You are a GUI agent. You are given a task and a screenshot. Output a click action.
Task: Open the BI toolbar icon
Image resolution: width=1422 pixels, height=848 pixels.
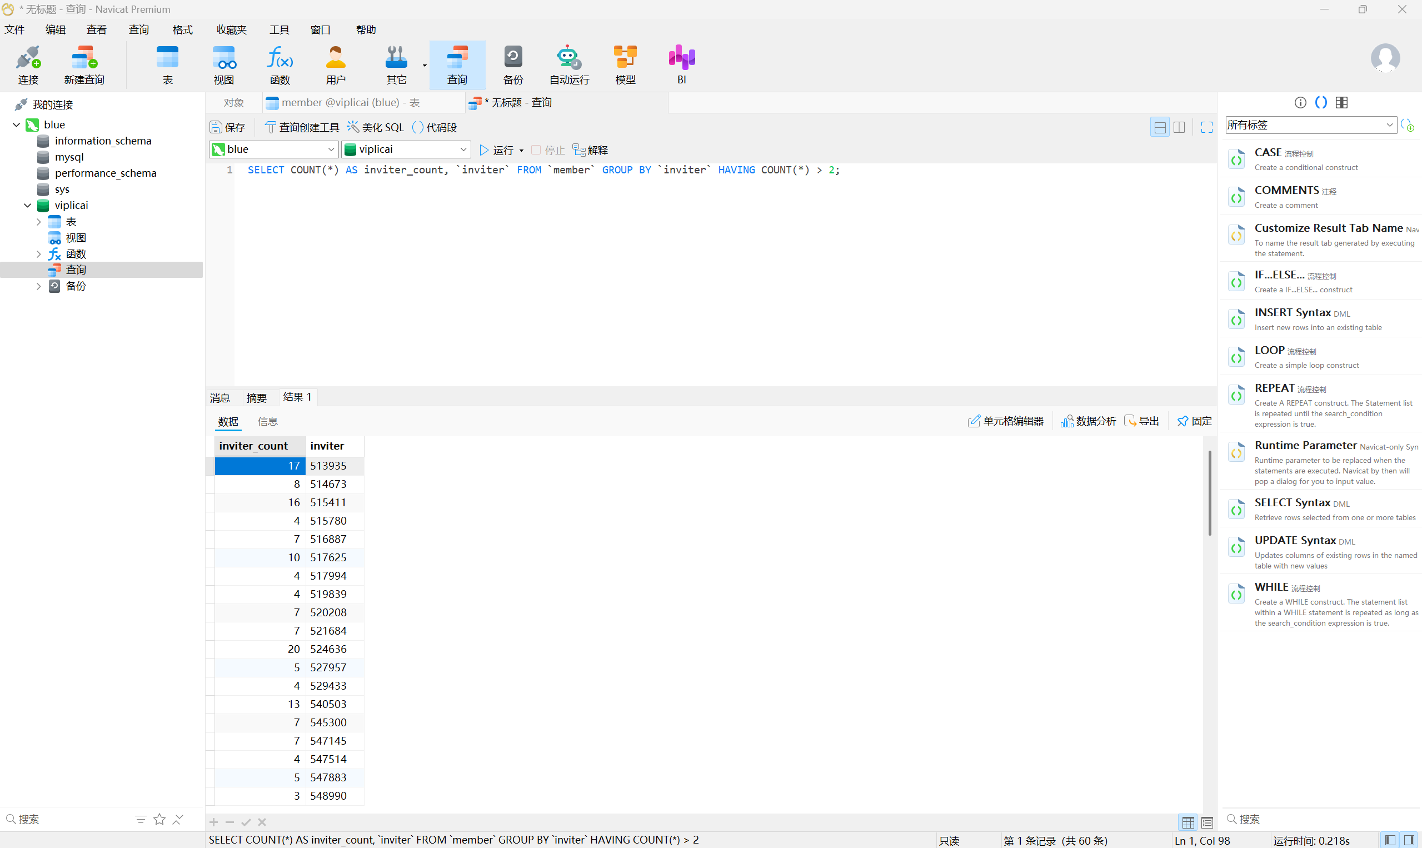(x=682, y=64)
